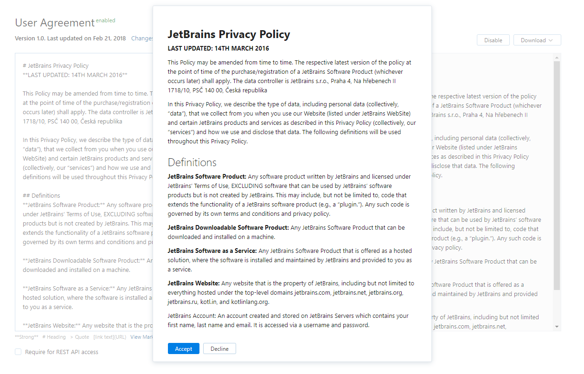Insert a # Heading markdown element
Viewport: 584px width, 374px height.
point(54,336)
